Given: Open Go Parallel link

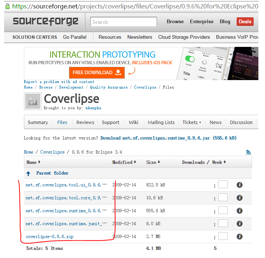Looking at the screenshot, I should [75, 37].
